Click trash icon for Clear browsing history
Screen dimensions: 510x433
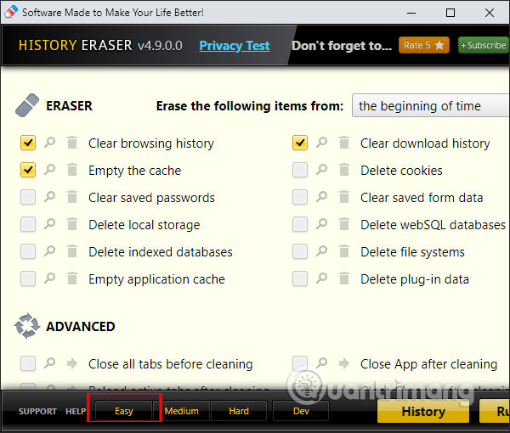tap(72, 143)
